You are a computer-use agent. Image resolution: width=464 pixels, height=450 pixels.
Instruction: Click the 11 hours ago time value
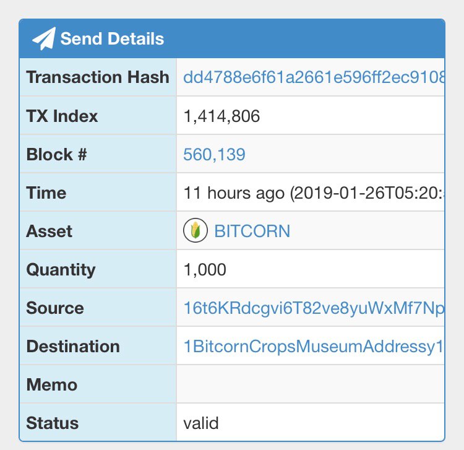pos(314,193)
